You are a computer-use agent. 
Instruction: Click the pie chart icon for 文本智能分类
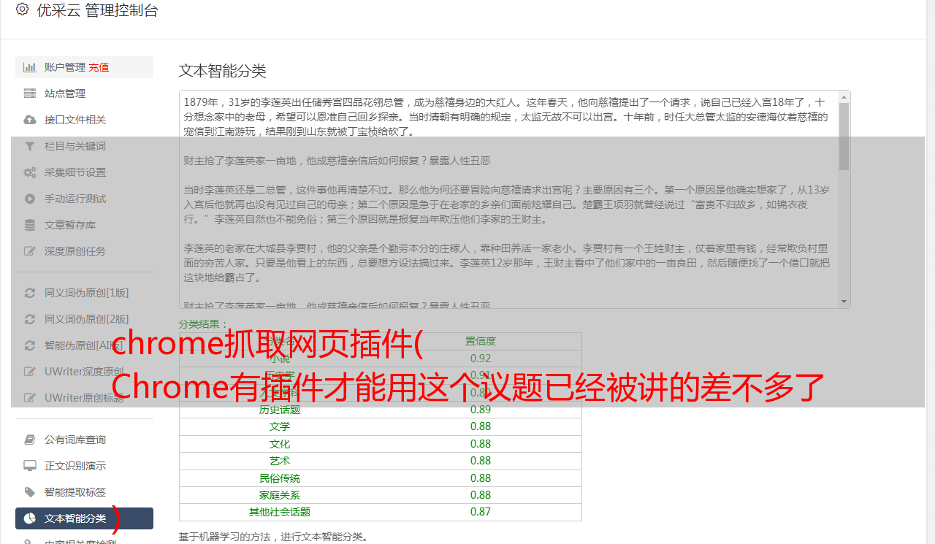[x=30, y=518]
